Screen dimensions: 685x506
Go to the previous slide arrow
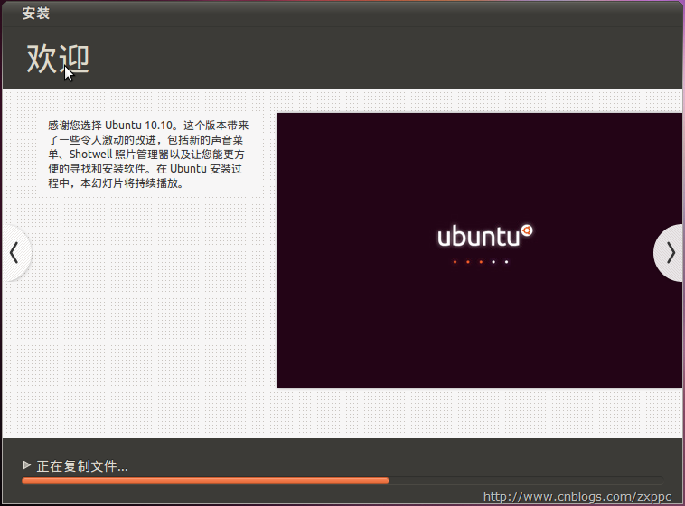15,253
